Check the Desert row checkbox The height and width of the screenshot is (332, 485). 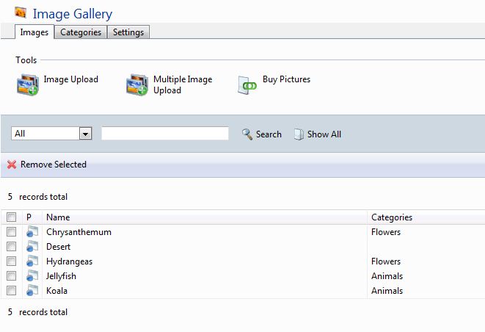(11, 247)
